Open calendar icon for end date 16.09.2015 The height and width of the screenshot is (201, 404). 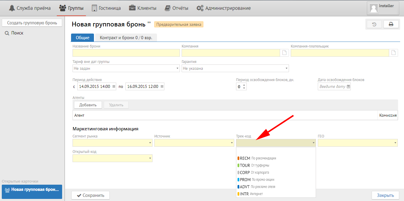162,86
